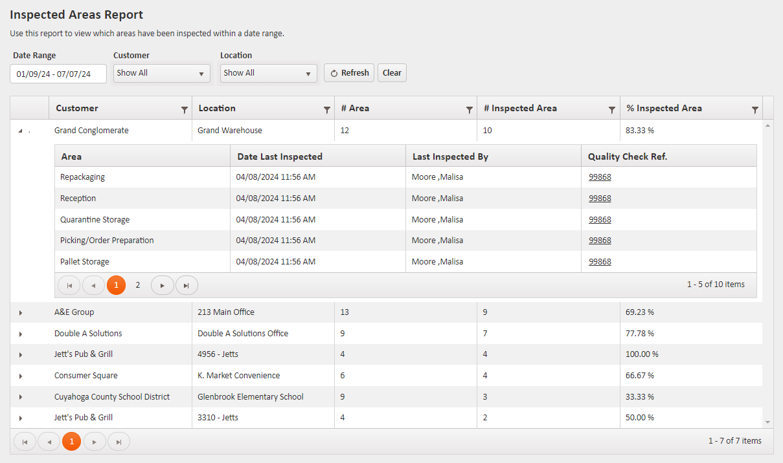Jump to the last page of area results
Image resolution: width=783 pixels, height=463 pixels.
[187, 285]
